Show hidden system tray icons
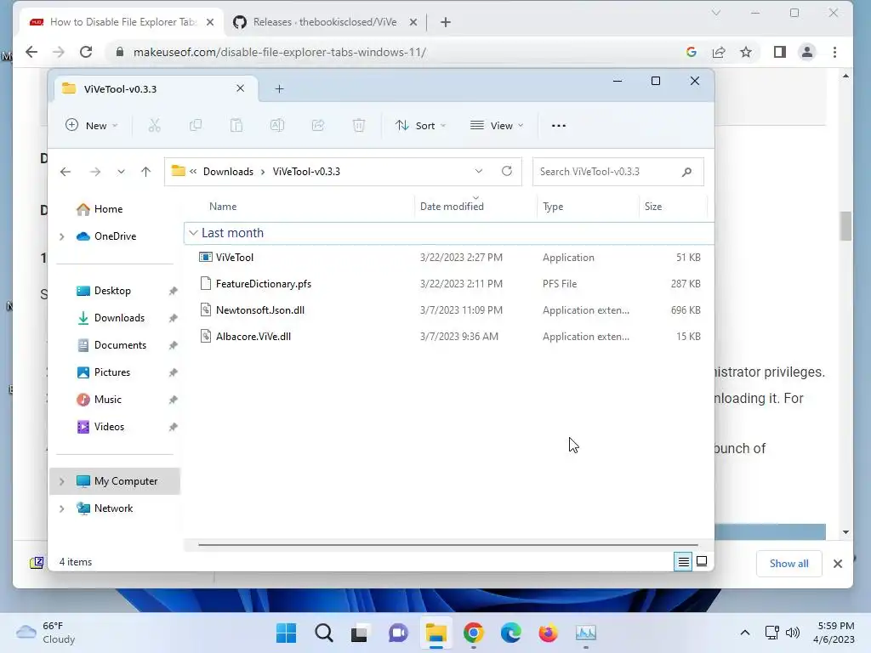The width and height of the screenshot is (871, 653). (745, 633)
